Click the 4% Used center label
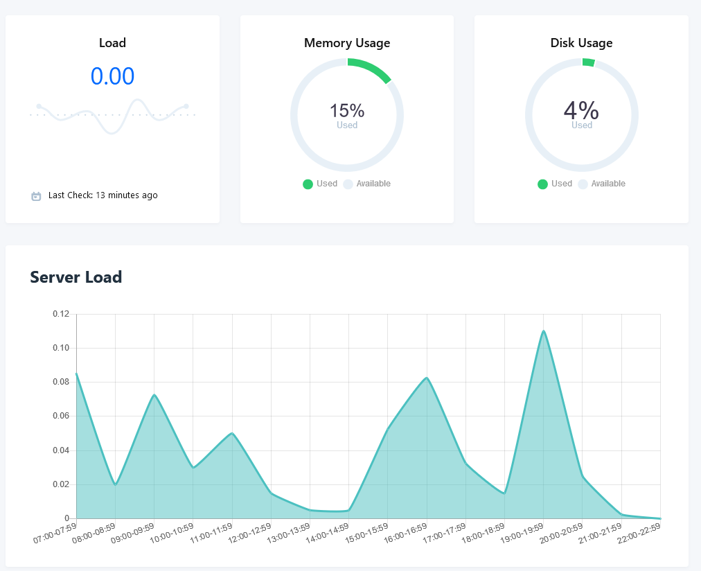The width and height of the screenshot is (701, 571). point(581,114)
